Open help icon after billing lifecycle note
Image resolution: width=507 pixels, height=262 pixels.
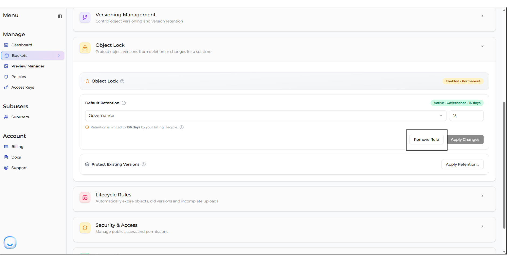tap(182, 127)
